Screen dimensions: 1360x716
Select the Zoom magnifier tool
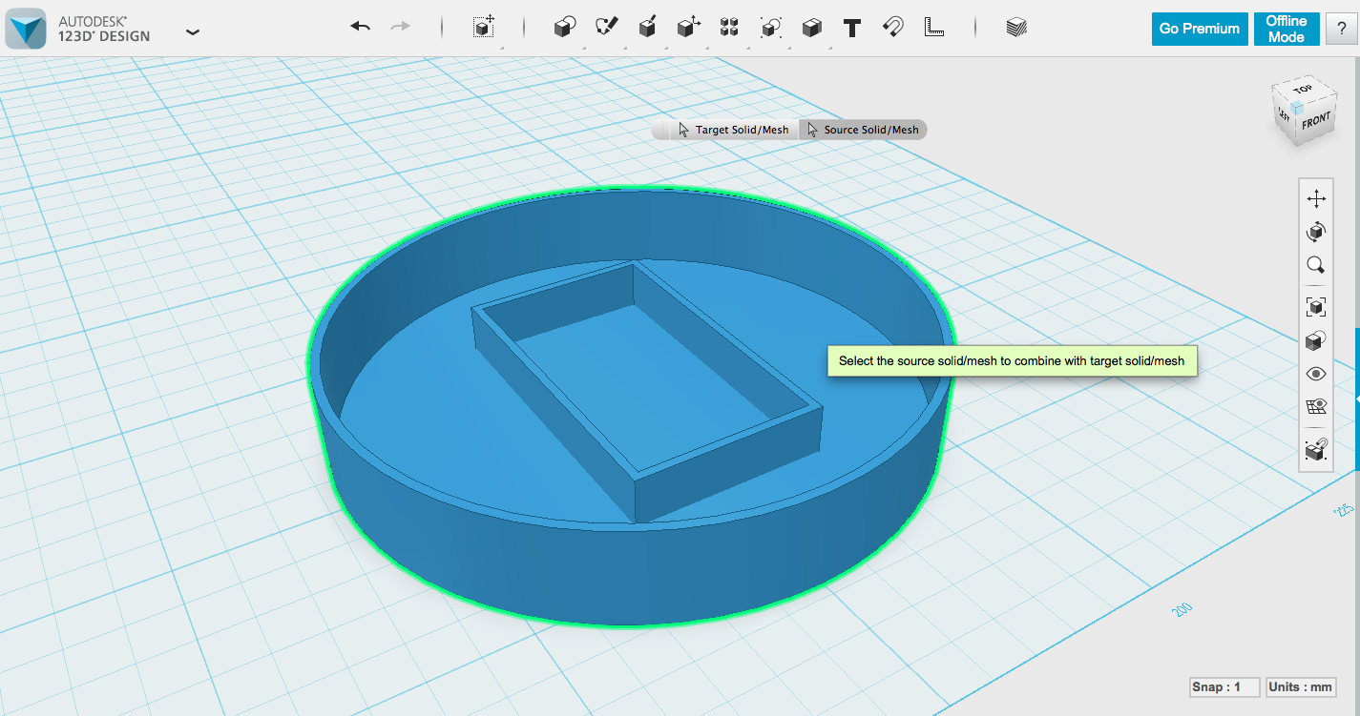click(x=1316, y=265)
